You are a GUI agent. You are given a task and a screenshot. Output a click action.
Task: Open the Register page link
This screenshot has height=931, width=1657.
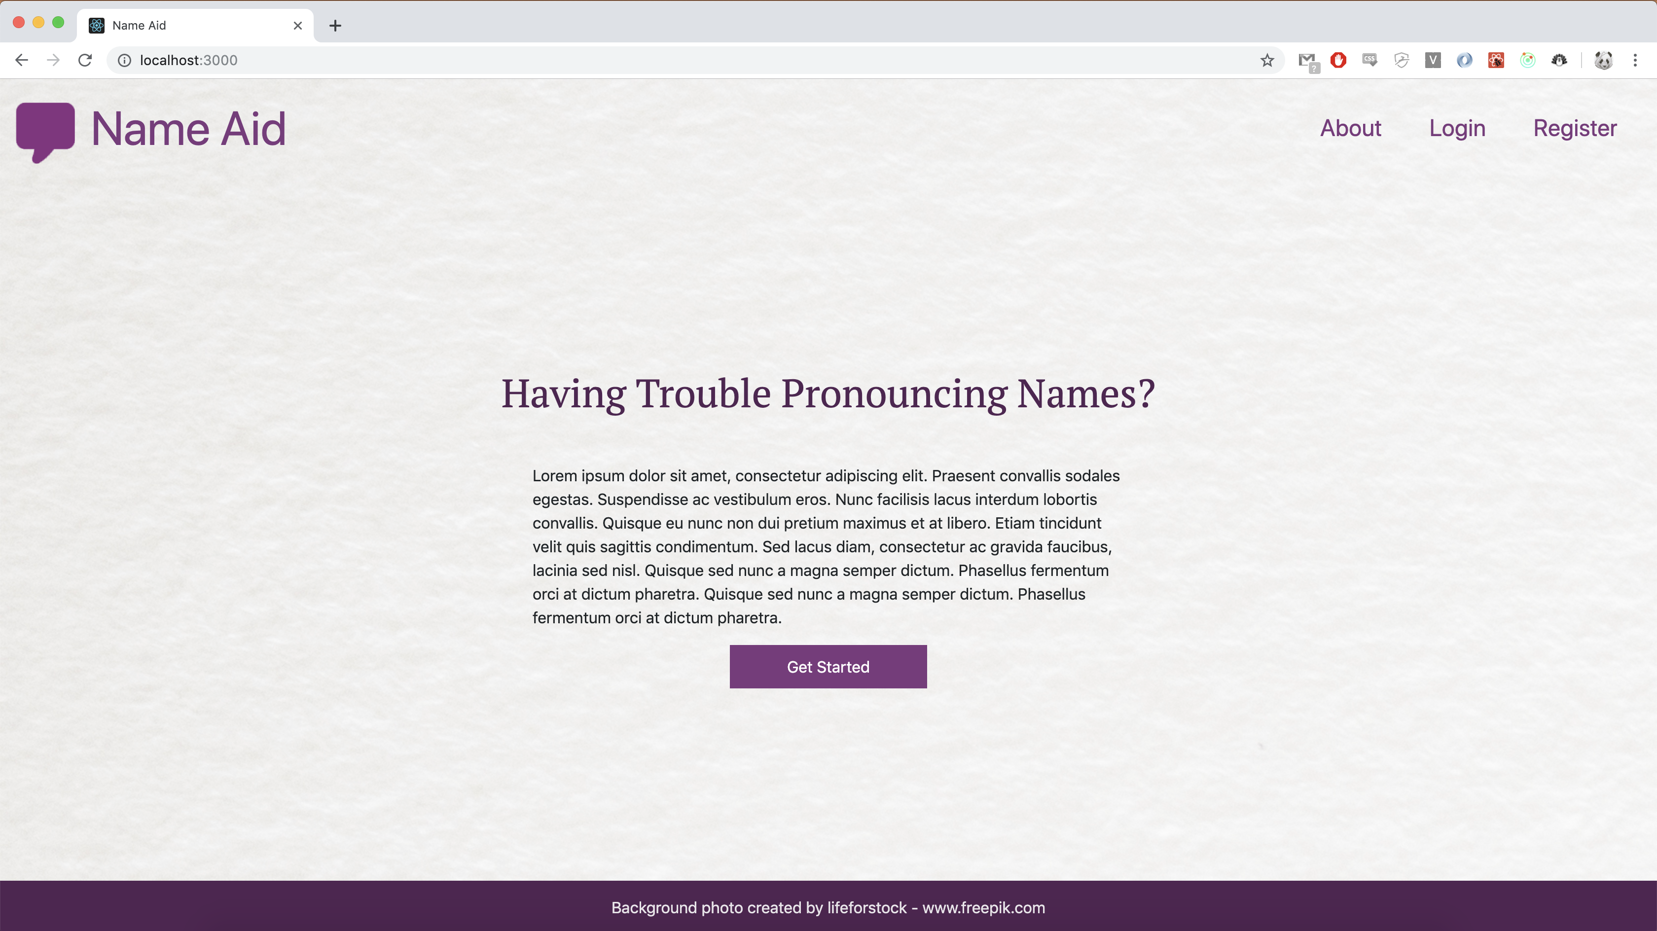tap(1574, 128)
